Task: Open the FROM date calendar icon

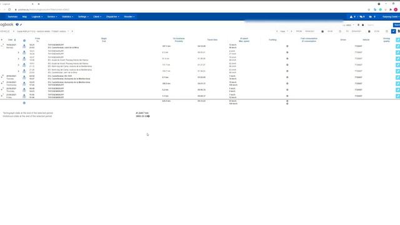Action: pos(322,31)
